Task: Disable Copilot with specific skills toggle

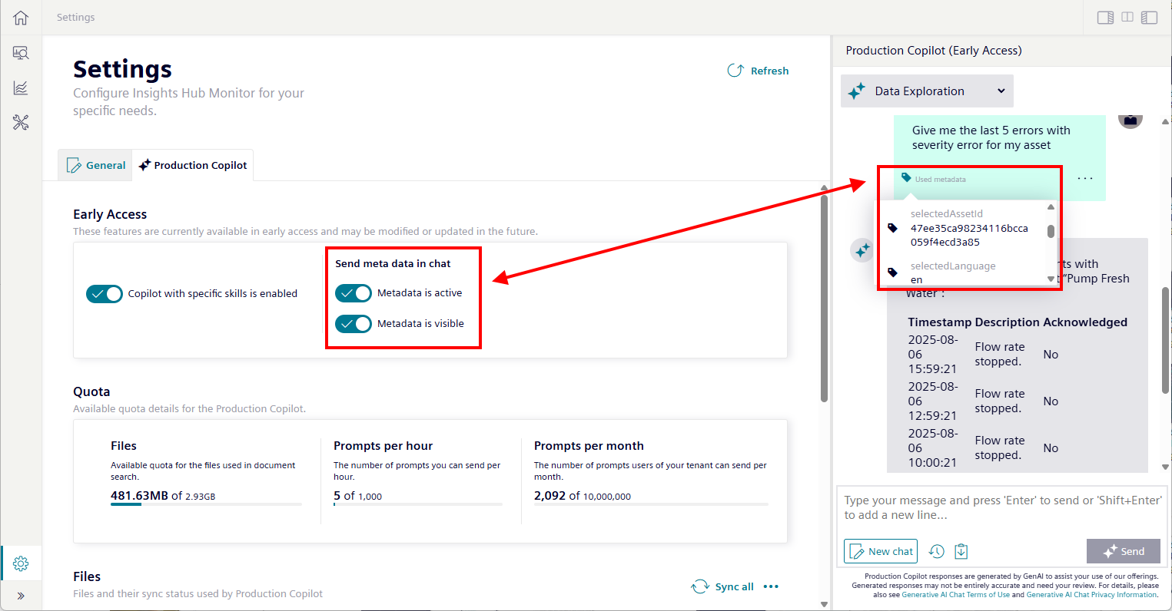Action: [105, 294]
